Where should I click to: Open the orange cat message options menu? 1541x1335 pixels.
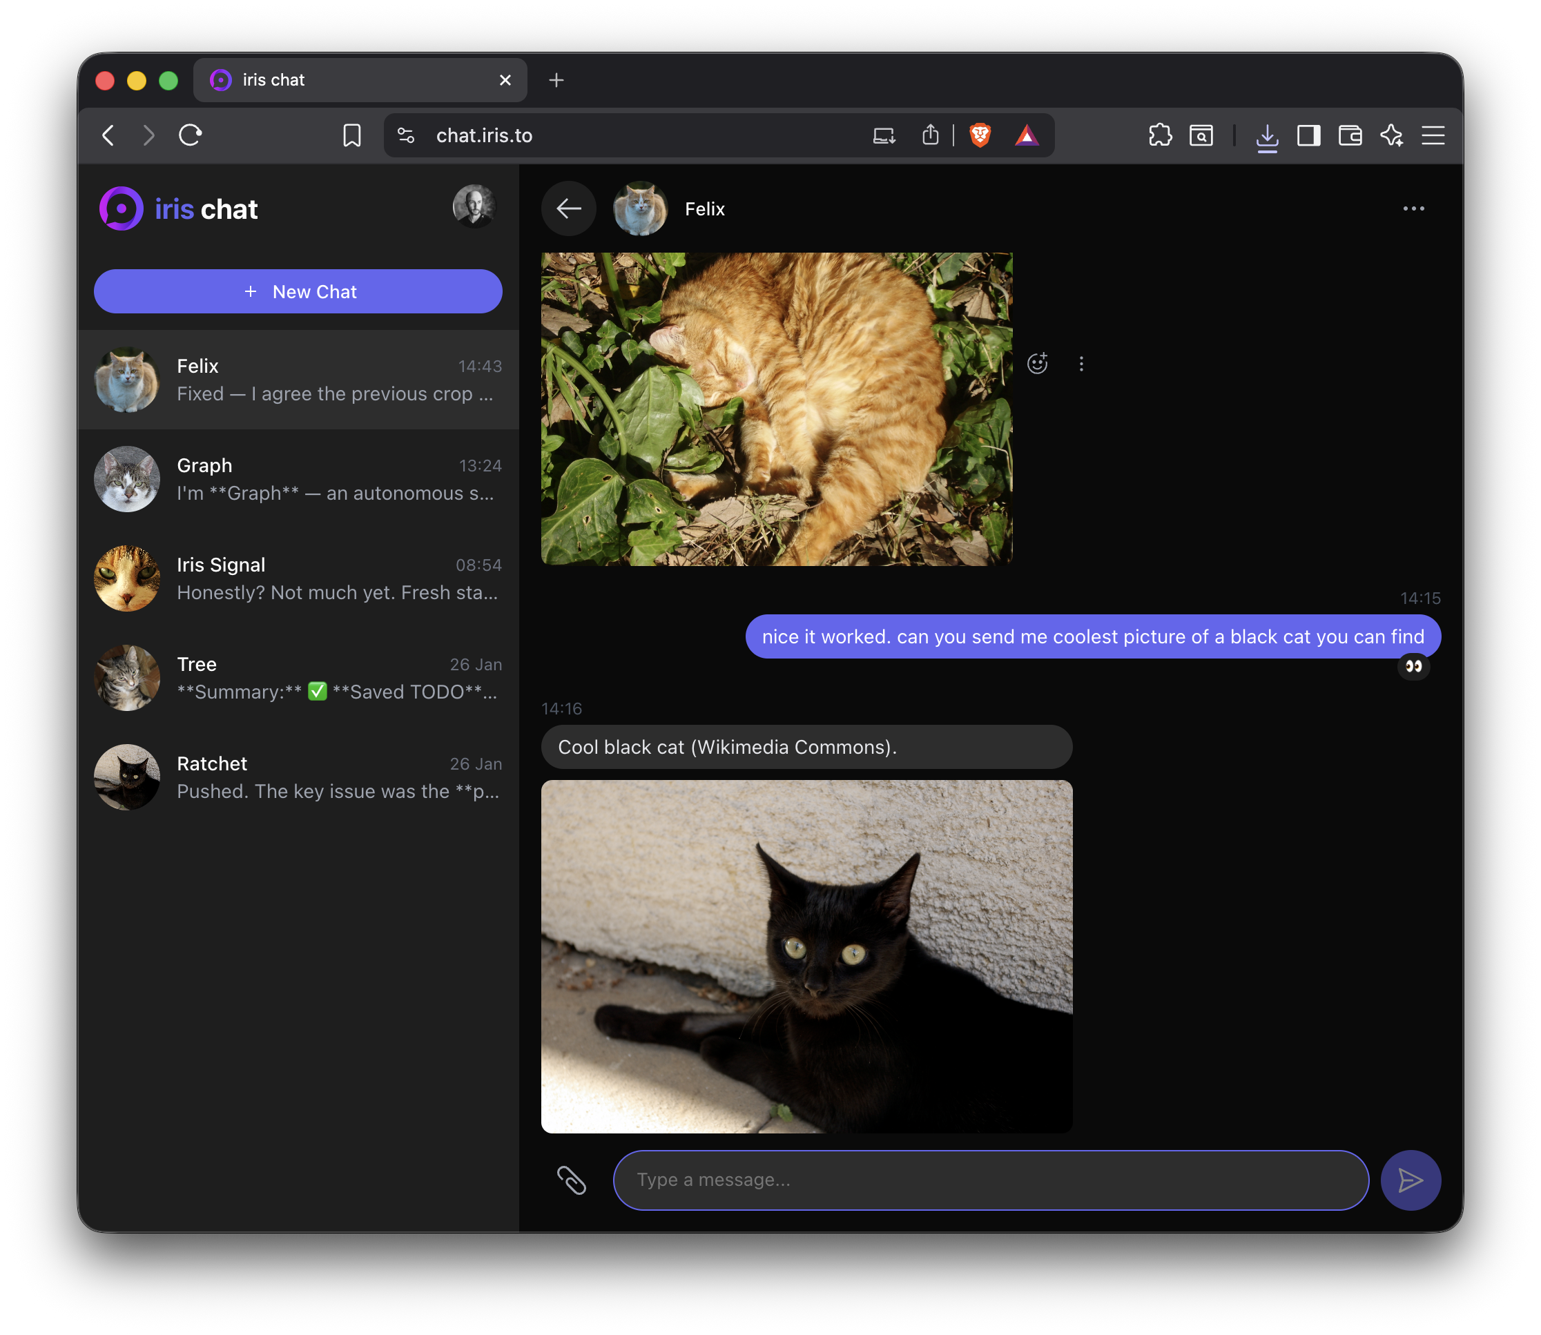pyautogui.click(x=1081, y=364)
